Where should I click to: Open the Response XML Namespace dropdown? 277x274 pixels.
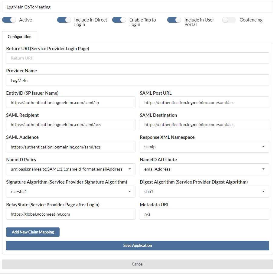pyautogui.click(x=204, y=147)
